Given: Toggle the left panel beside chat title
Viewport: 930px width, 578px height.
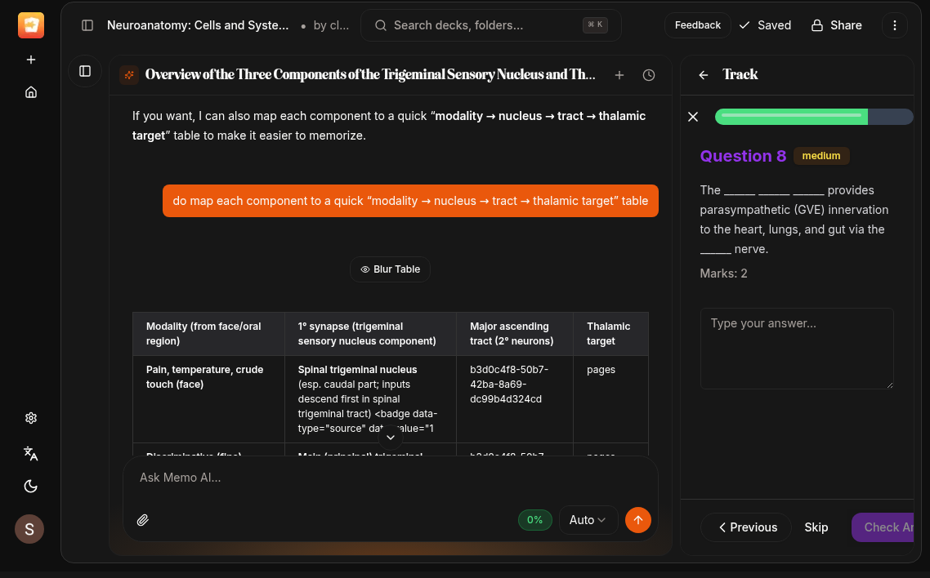Looking at the screenshot, I should pyautogui.click(x=85, y=71).
